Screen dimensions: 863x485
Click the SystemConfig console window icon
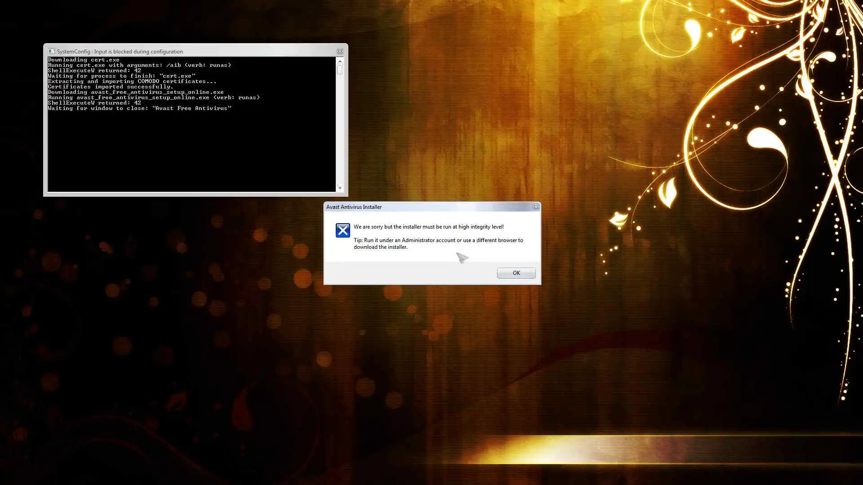tap(51, 51)
